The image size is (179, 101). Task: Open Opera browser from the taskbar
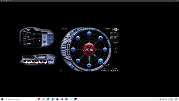pos(39,99)
